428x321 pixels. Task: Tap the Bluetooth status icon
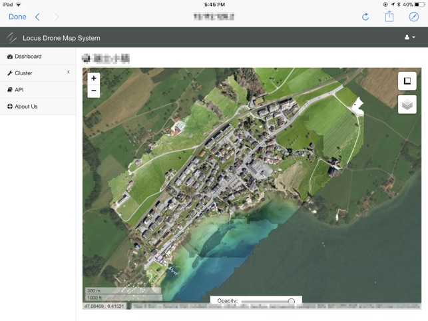pyautogui.click(x=399, y=5)
